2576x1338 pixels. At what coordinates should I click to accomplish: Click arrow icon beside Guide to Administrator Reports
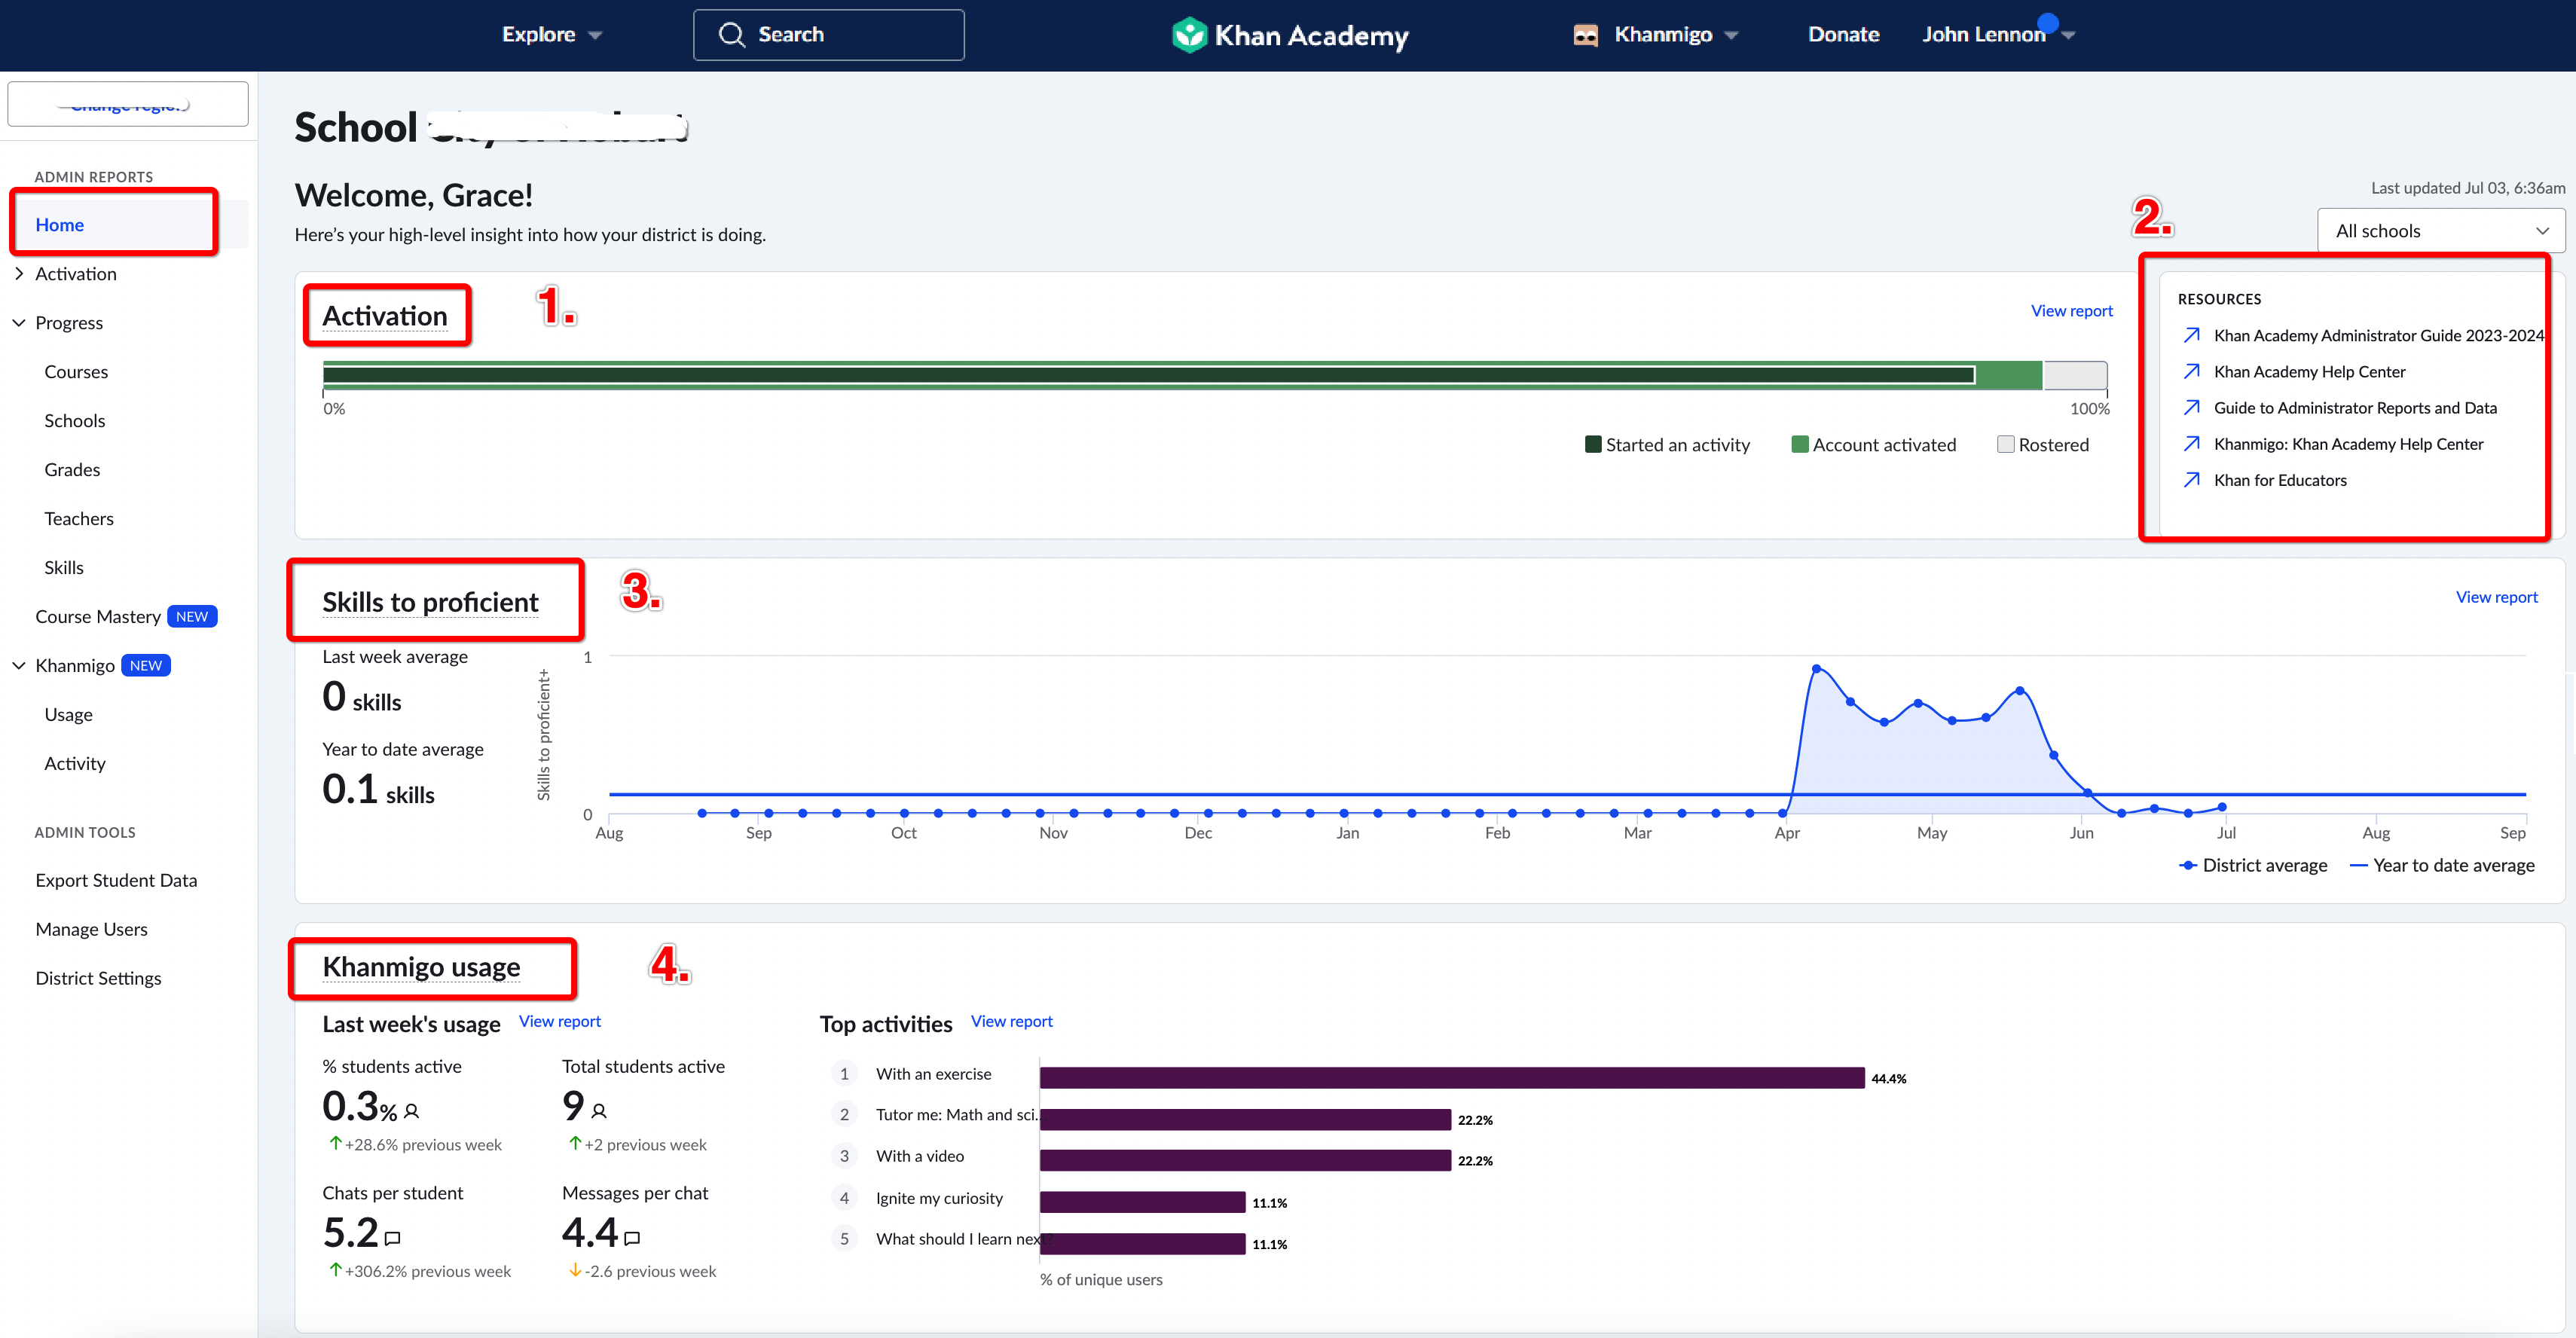click(x=2191, y=407)
